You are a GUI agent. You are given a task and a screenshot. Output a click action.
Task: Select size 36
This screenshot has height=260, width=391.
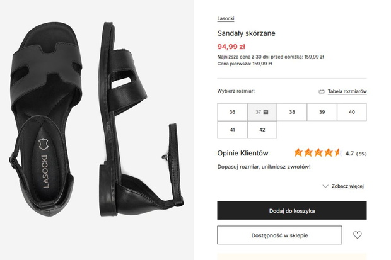[232, 112]
